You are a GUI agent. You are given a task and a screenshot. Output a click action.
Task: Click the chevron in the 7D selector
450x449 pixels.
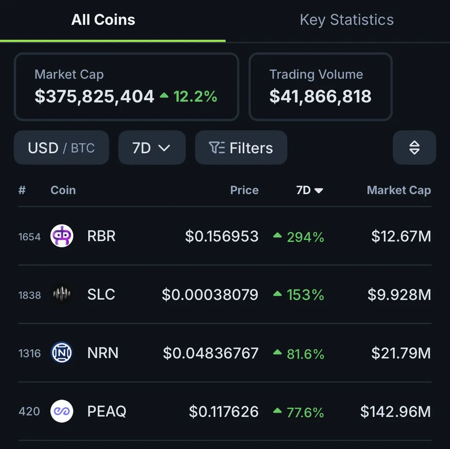[164, 148]
